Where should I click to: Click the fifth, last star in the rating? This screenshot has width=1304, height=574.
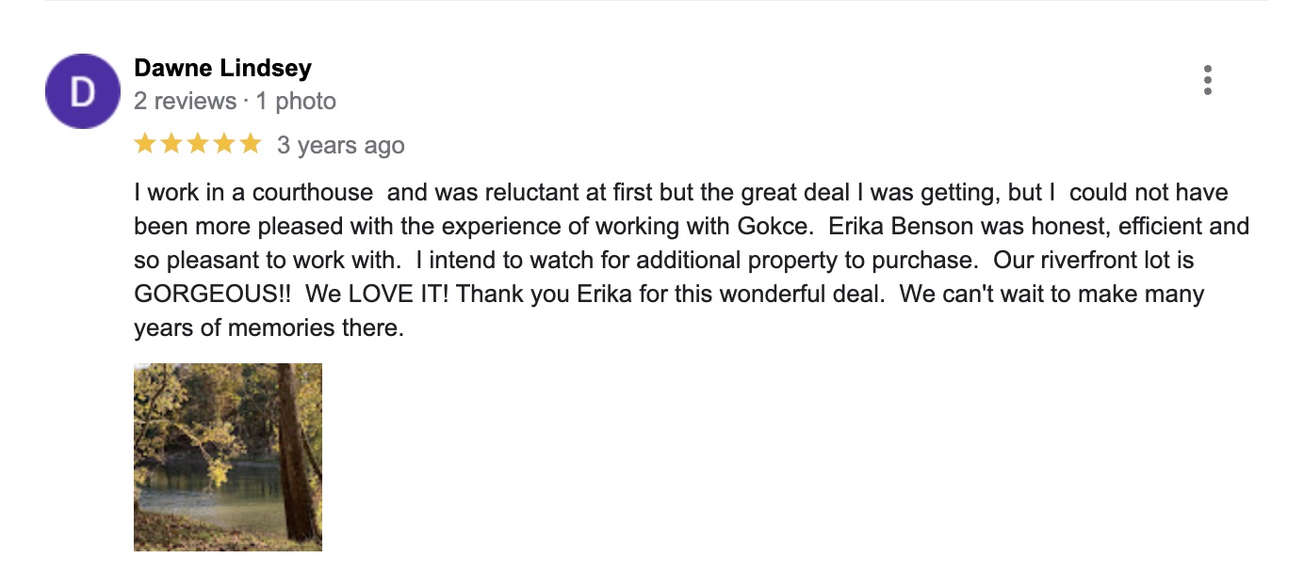click(x=250, y=144)
